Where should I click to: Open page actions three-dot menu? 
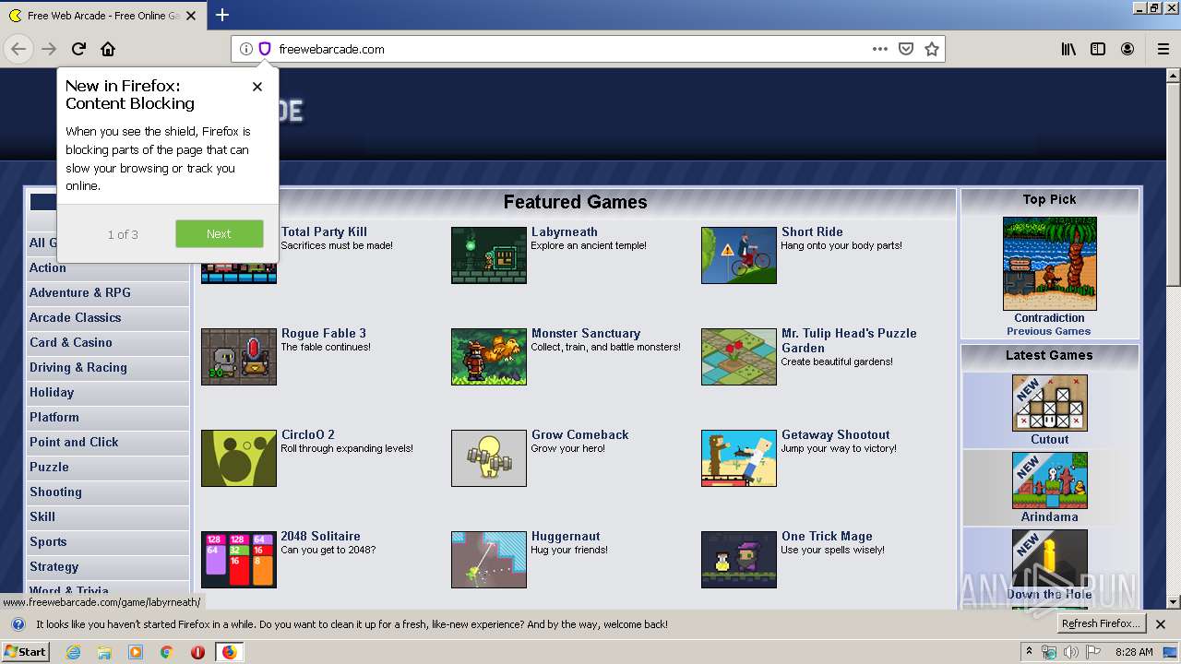[x=880, y=49]
